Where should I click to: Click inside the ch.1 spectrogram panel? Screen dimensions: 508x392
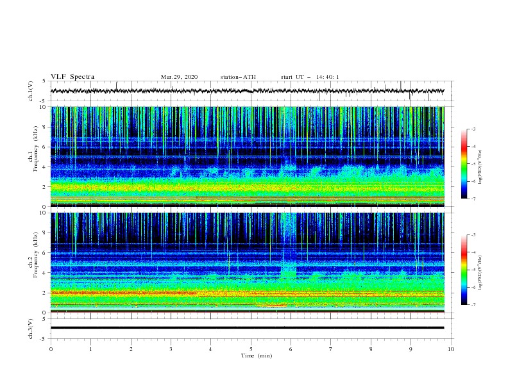[x=247, y=156]
